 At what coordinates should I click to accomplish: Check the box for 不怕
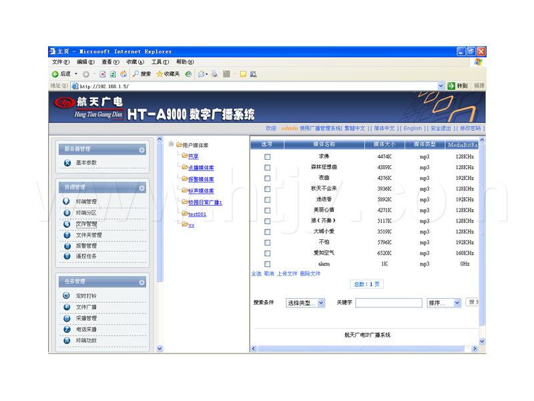coord(268,243)
